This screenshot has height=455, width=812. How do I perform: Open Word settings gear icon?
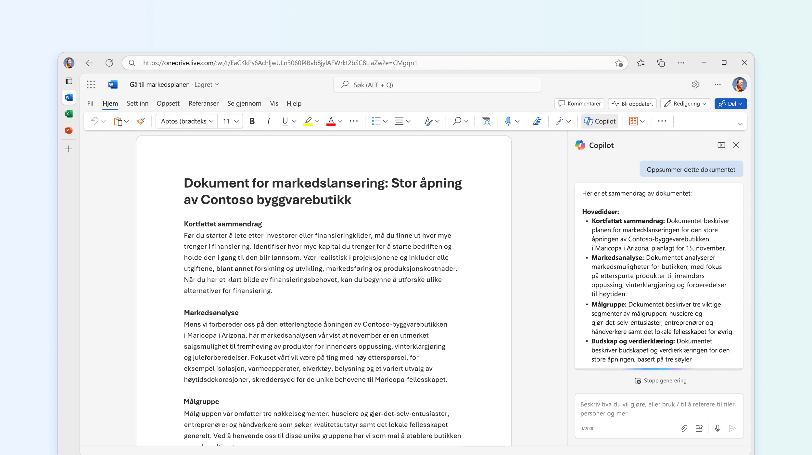[695, 84]
